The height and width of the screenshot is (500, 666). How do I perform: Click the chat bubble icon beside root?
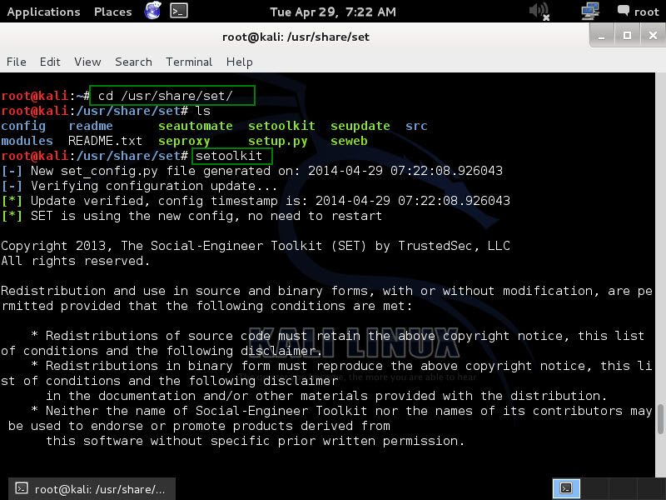pyautogui.click(x=623, y=11)
